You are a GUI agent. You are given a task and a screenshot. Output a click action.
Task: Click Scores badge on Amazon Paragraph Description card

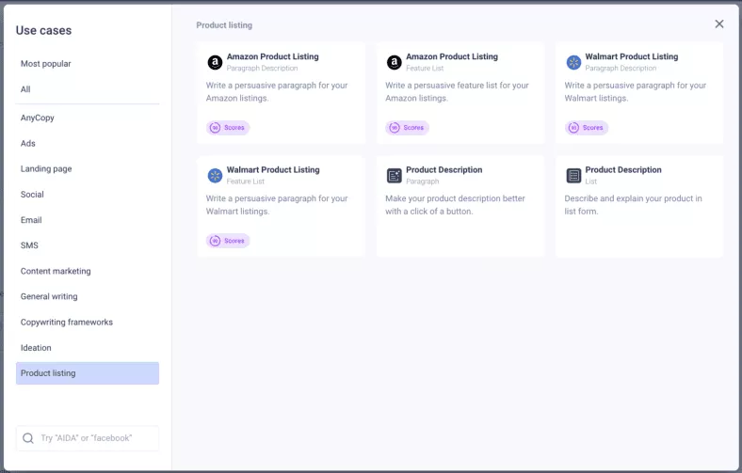click(x=228, y=128)
